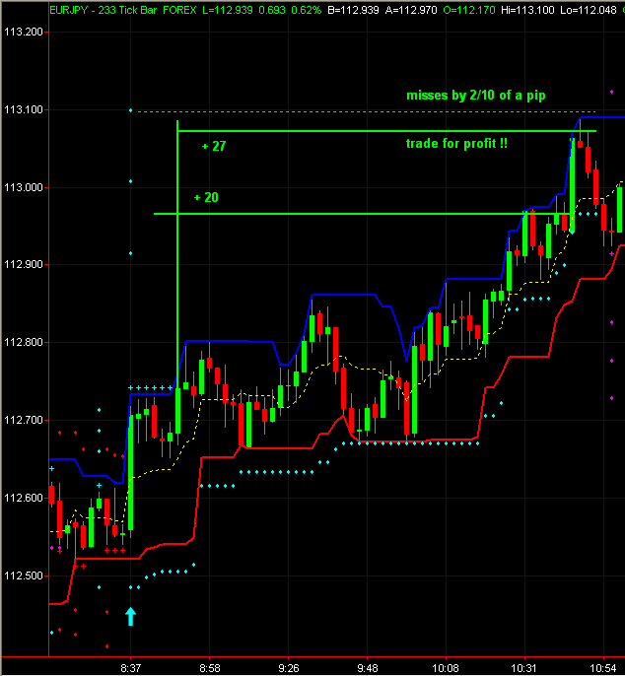Click the 113.100 price axis label
Viewport: 625px width, 676px height.
24,110
